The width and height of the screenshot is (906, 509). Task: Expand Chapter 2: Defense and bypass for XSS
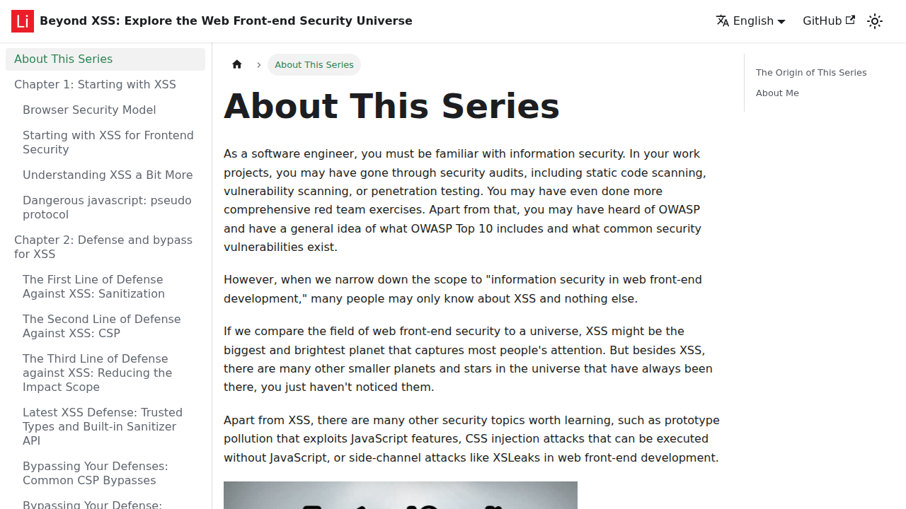[x=105, y=247]
